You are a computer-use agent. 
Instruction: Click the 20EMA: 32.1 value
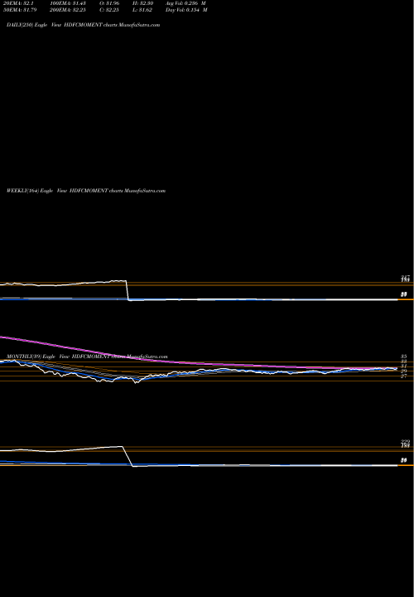pyautogui.click(x=18, y=3)
